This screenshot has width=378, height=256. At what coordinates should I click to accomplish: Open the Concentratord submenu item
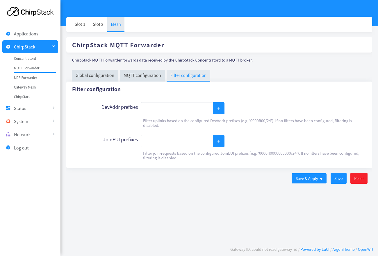coord(25,58)
